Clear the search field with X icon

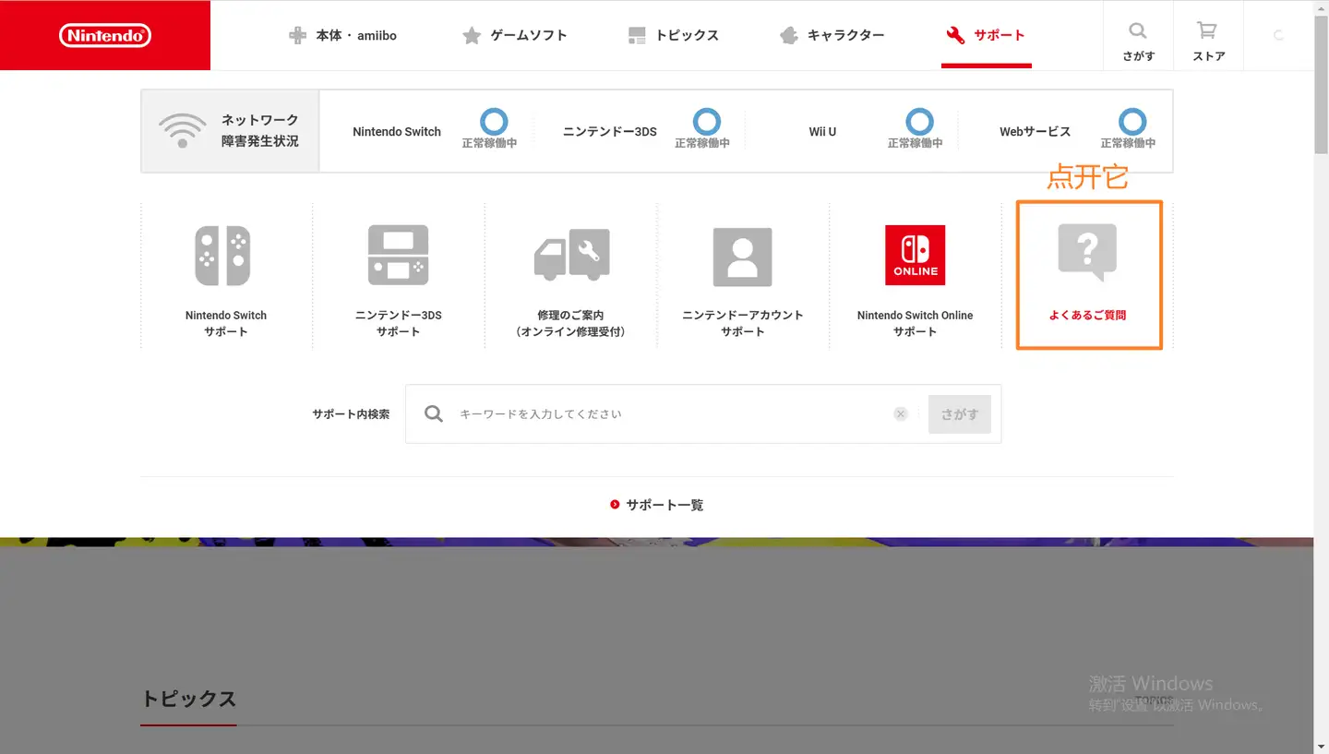(x=901, y=414)
